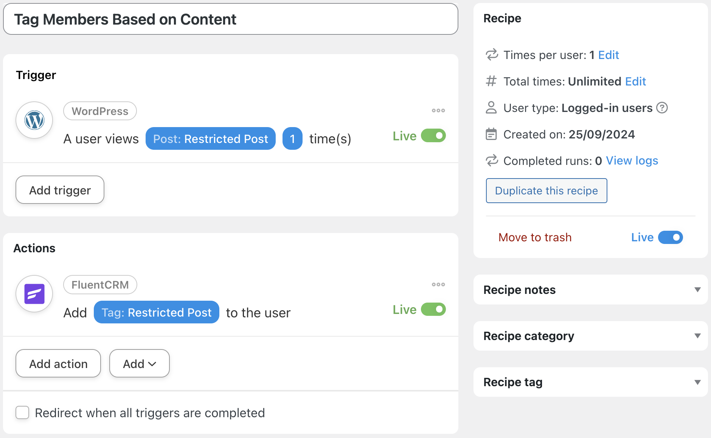Screen dimensions: 711x438
Task: Check Redirect when all triggers are completed
Action: pos(22,413)
